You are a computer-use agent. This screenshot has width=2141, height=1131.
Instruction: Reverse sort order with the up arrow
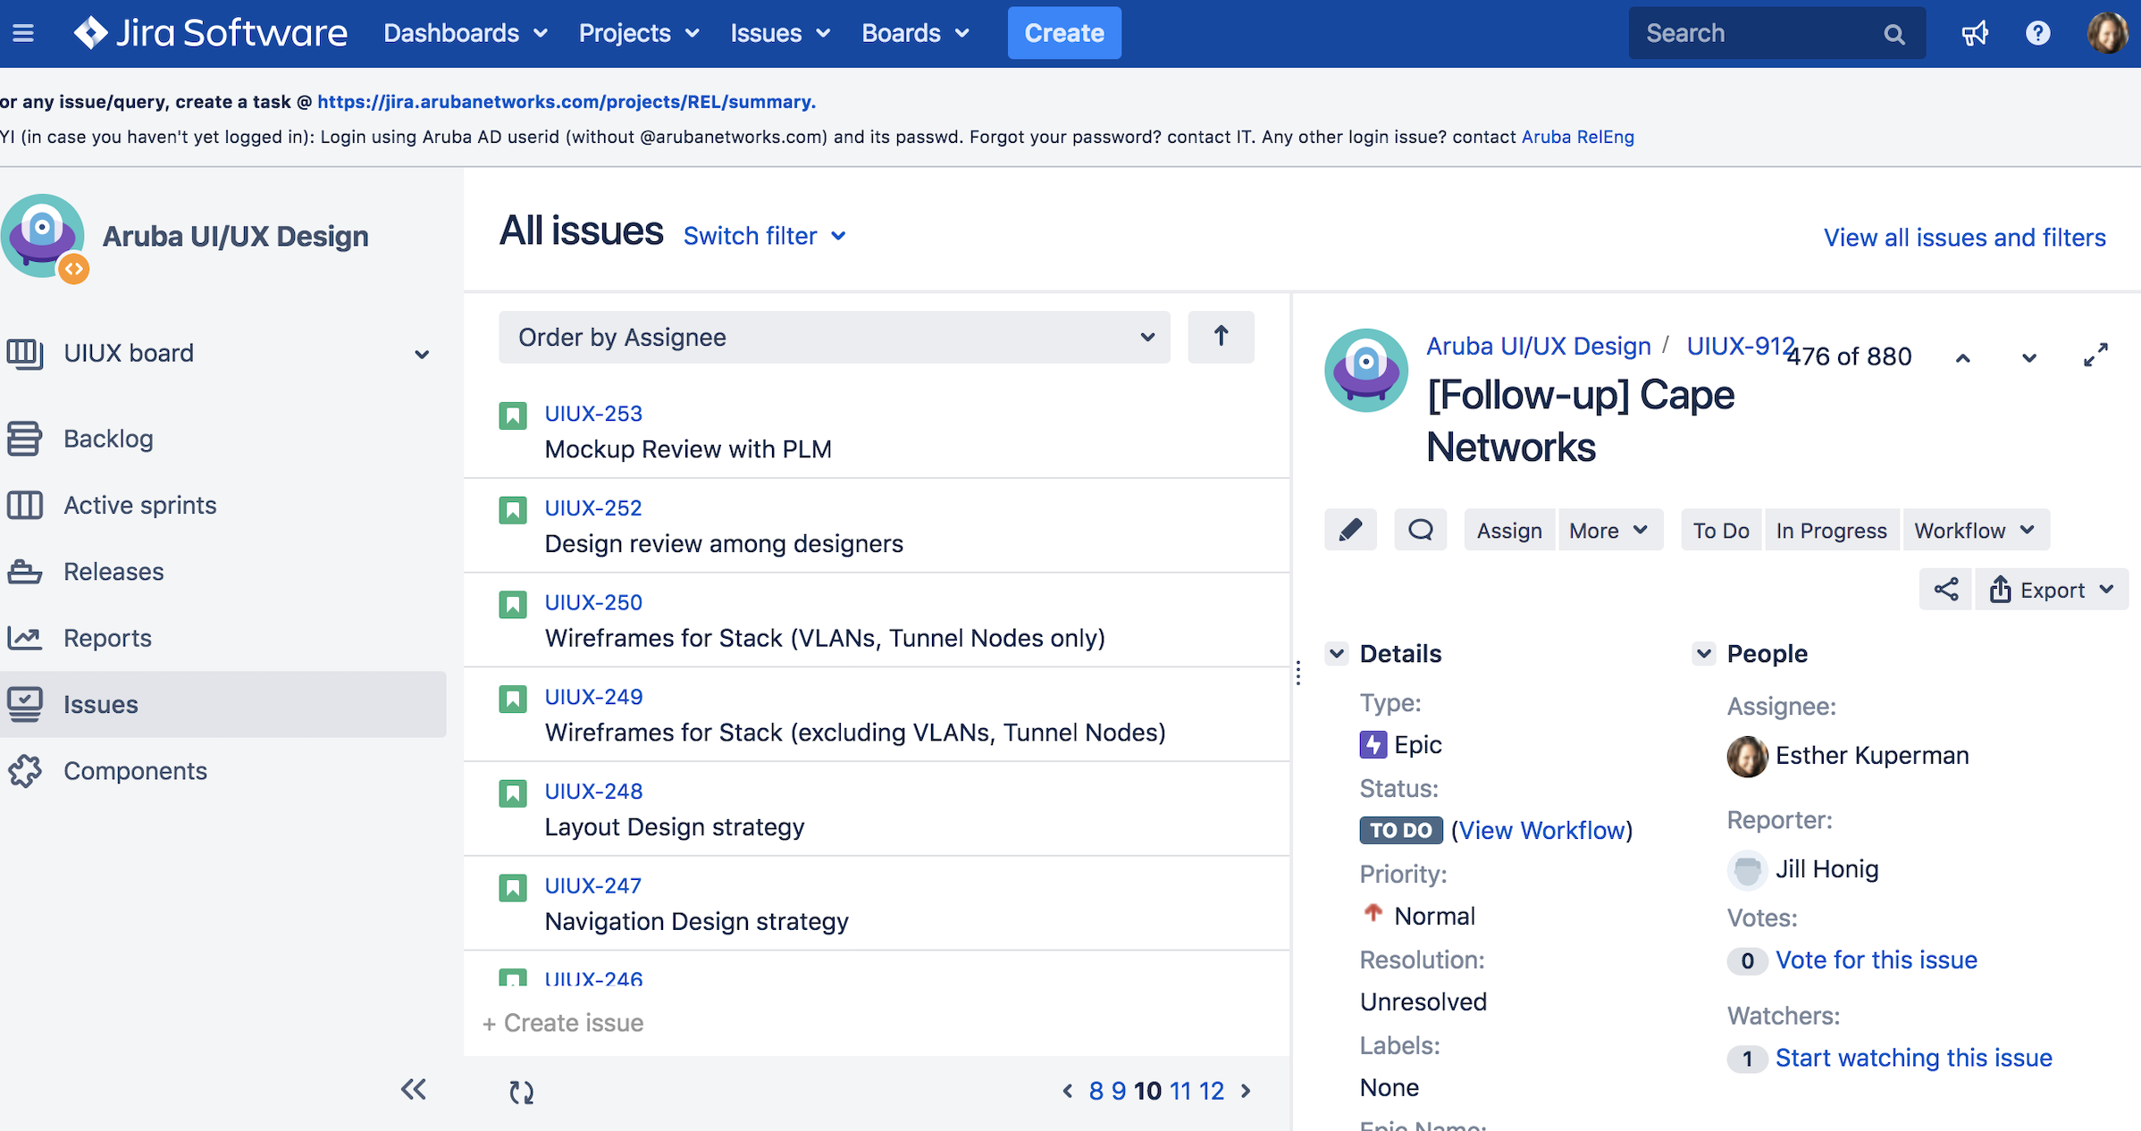pyautogui.click(x=1221, y=337)
